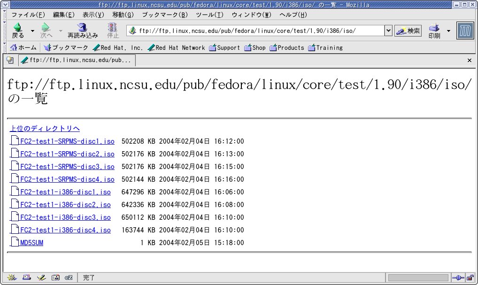
Task: Expand the Print button dropdown arrow
Action: click(x=448, y=31)
